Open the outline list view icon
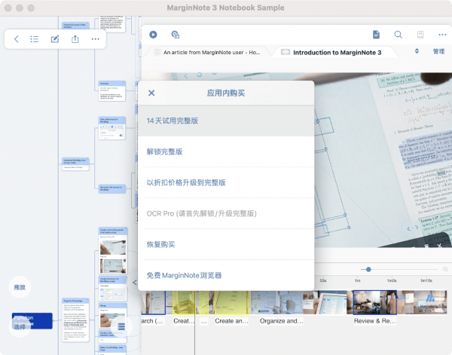This screenshot has width=452, height=355. [35, 39]
